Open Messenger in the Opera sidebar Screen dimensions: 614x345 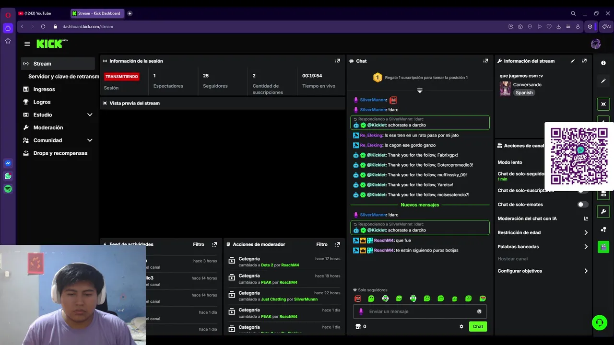(8, 163)
